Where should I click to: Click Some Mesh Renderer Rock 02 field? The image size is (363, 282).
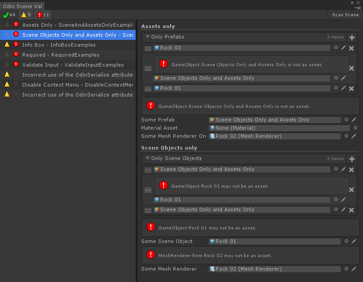click(x=275, y=269)
